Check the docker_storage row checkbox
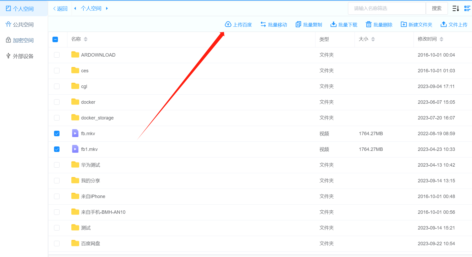The height and width of the screenshot is (257, 472). click(57, 118)
